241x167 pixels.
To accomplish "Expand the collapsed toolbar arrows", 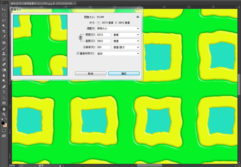I will [2, 2].
